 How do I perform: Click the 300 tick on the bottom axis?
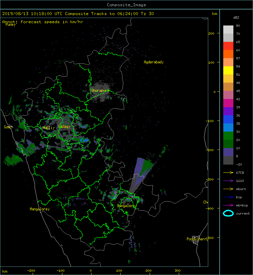click(x=177, y=271)
